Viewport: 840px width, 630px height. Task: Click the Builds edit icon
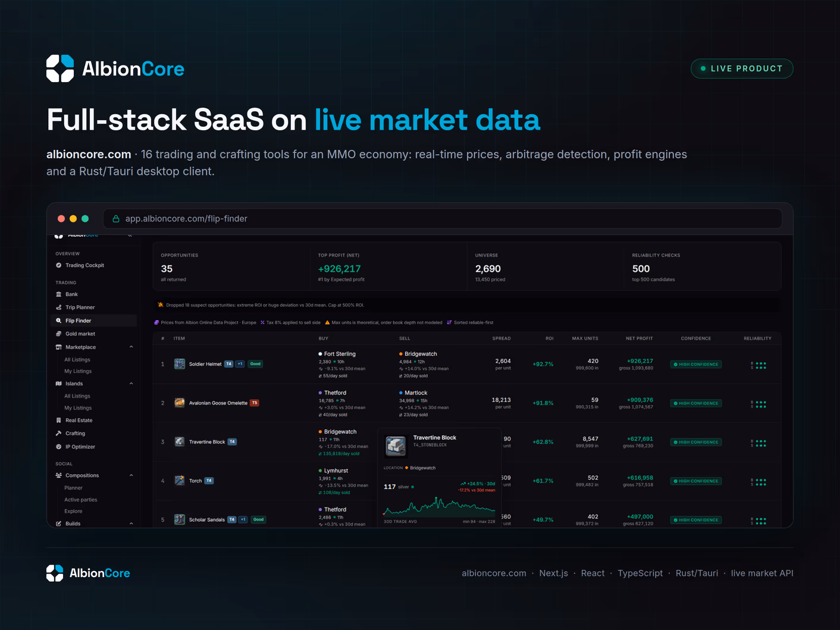[58, 524]
